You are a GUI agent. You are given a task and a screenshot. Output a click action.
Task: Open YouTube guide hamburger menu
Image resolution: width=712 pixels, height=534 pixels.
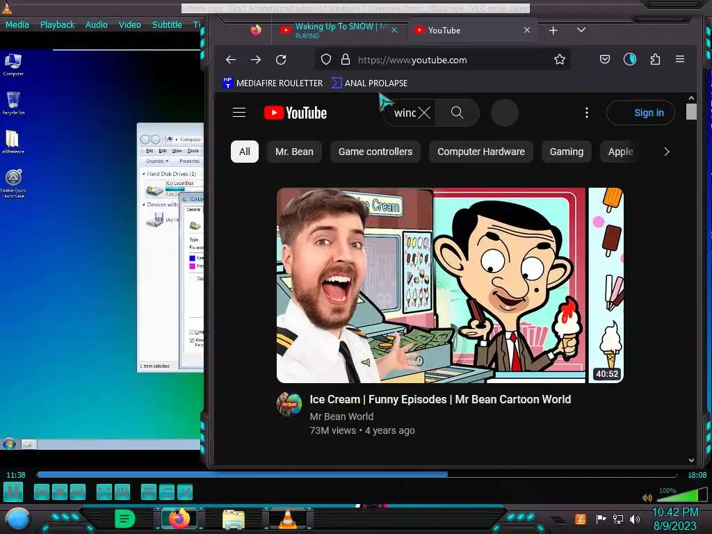click(x=239, y=113)
